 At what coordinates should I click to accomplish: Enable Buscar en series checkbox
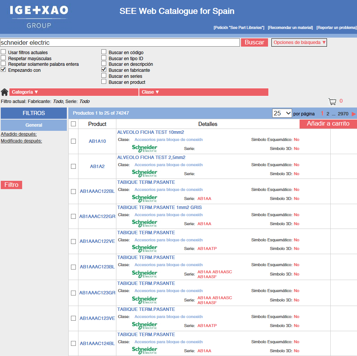pyautogui.click(x=104, y=76)
